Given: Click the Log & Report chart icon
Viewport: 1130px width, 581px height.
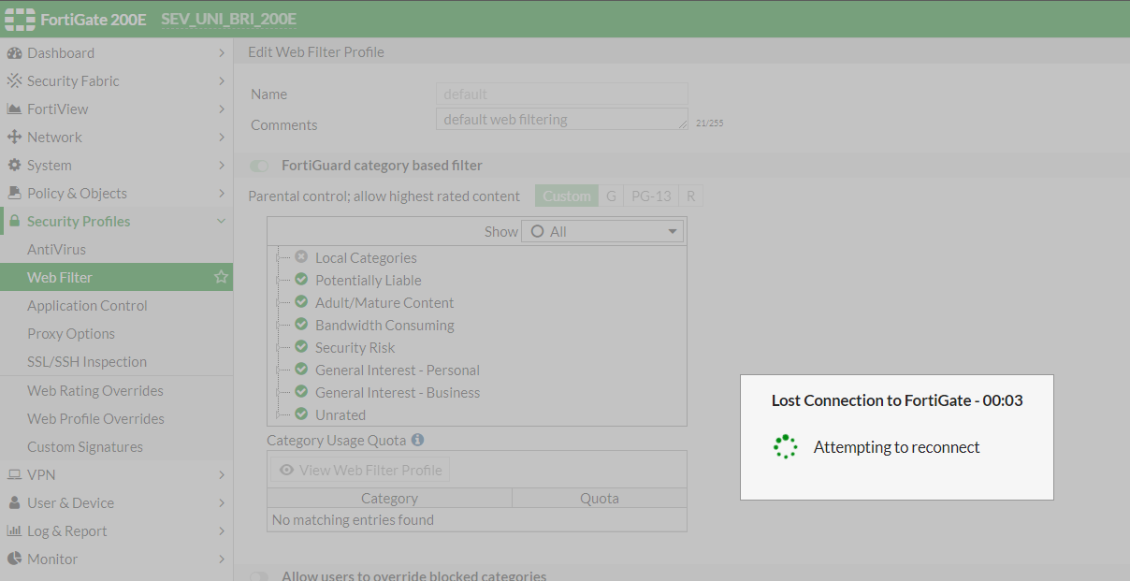Looking at the screenshot, I should [x=14, y=531].
